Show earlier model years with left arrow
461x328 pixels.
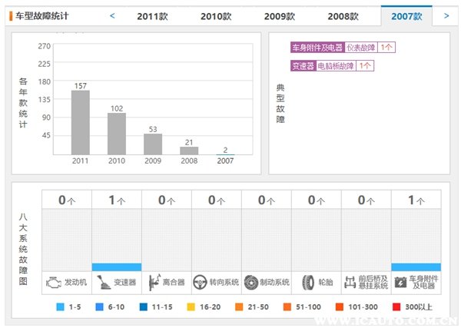[113, 15]
